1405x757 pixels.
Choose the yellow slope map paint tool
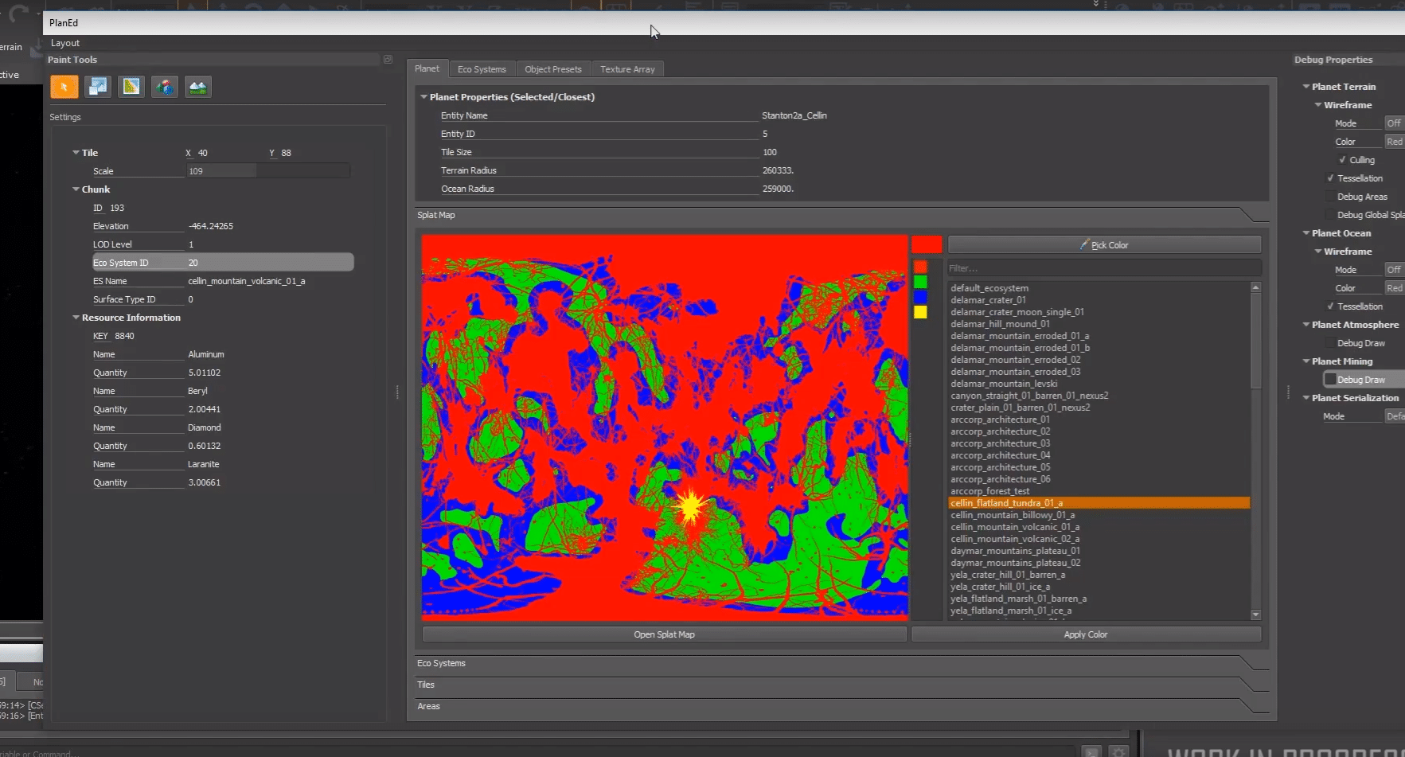[131, 87]
